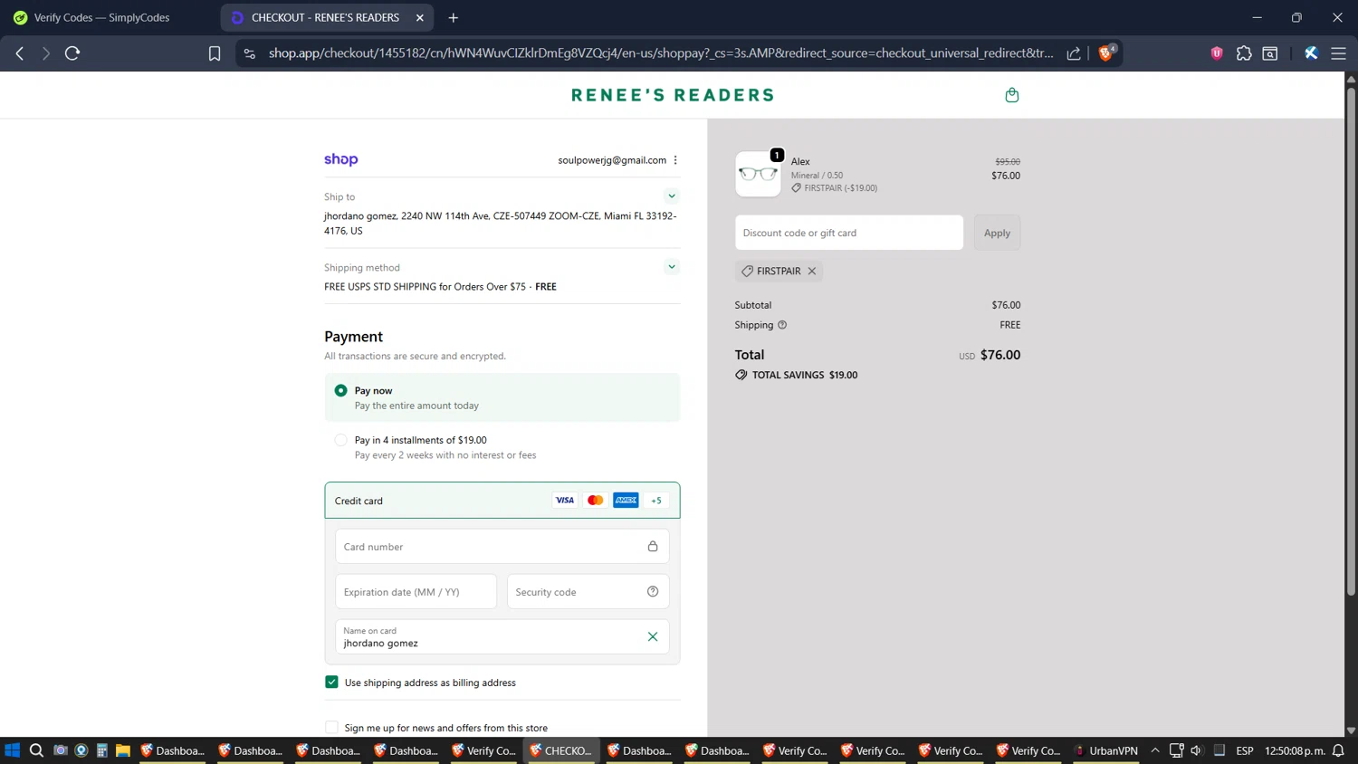
Task: View site information icon in address bar
Action: 250,53
